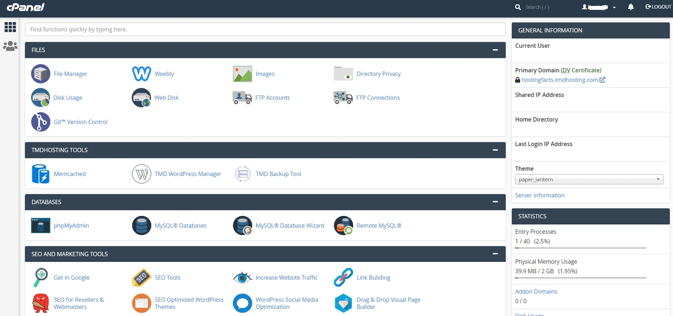Image resolution: width=673 pixels, height=316 pixels.
Task: Click the MySQL Databases icon
Action: 142,226
